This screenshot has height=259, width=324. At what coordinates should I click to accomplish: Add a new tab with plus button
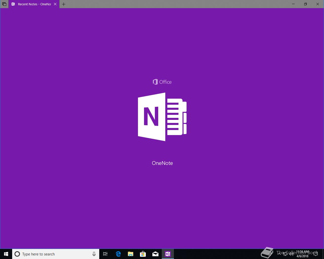(64, 4)
